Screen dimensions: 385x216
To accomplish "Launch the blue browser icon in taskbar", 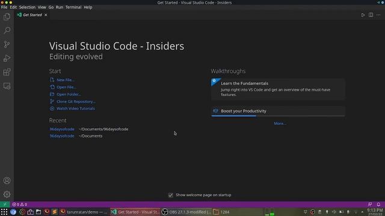I will tap(13, 212).
